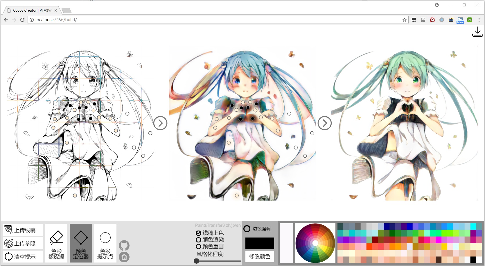Bookmark the page with the star icon
Screen dimensions: 485x266
click(x=405, y=20)
